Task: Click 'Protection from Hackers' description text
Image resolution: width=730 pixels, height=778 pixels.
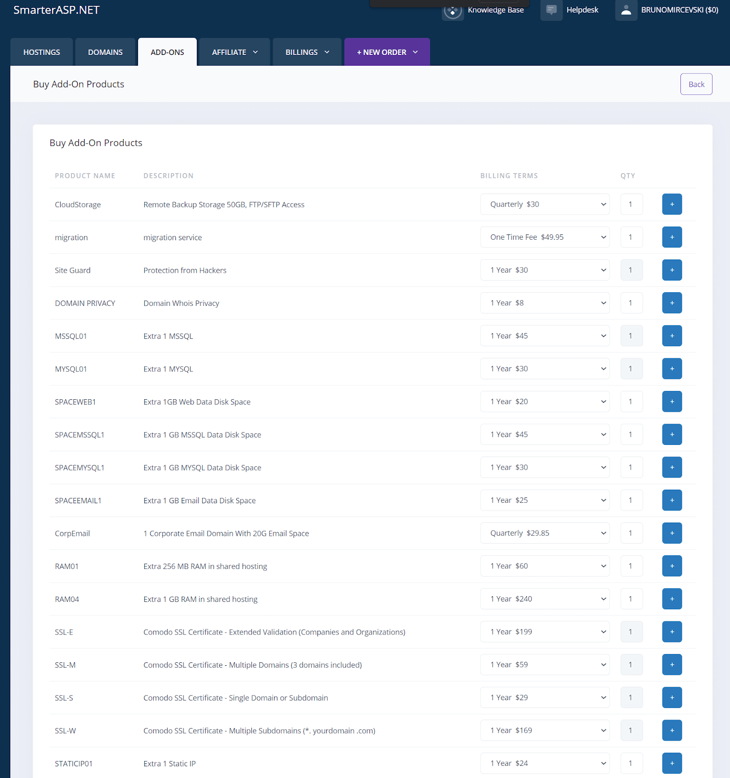Action: (185, 270)
